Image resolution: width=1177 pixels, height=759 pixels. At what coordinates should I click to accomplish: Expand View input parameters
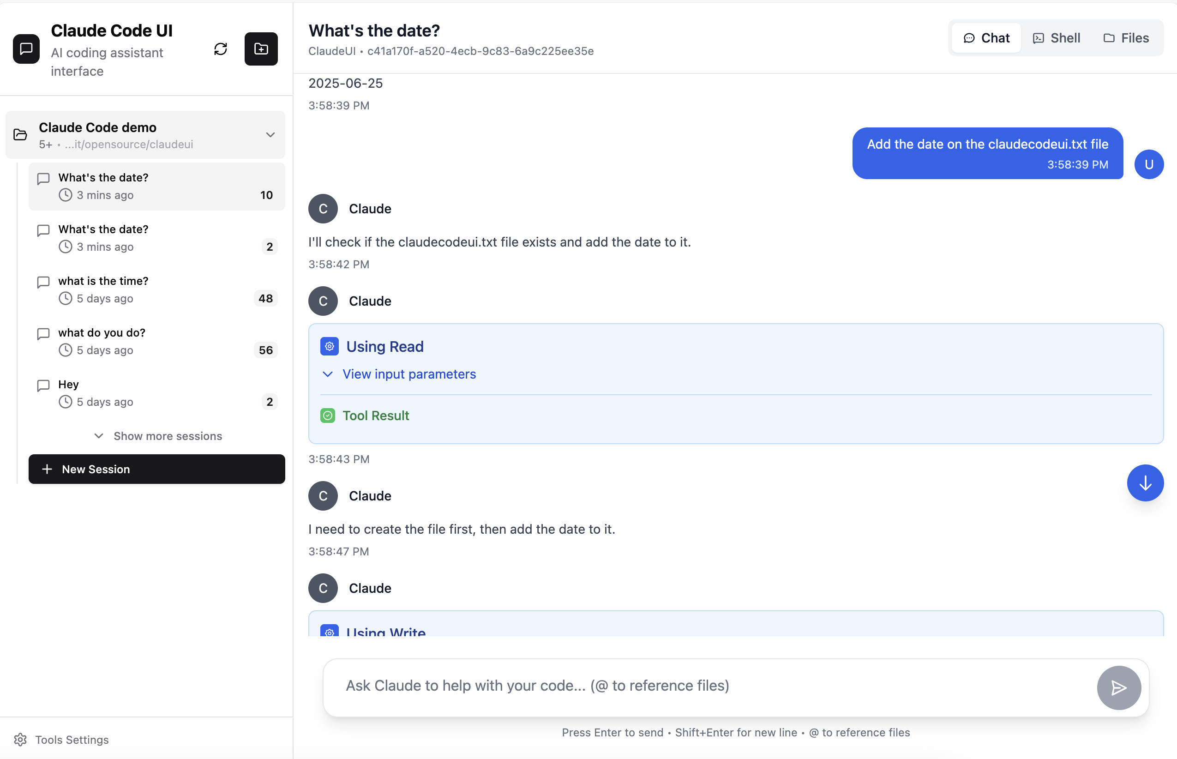coord(409,374)
